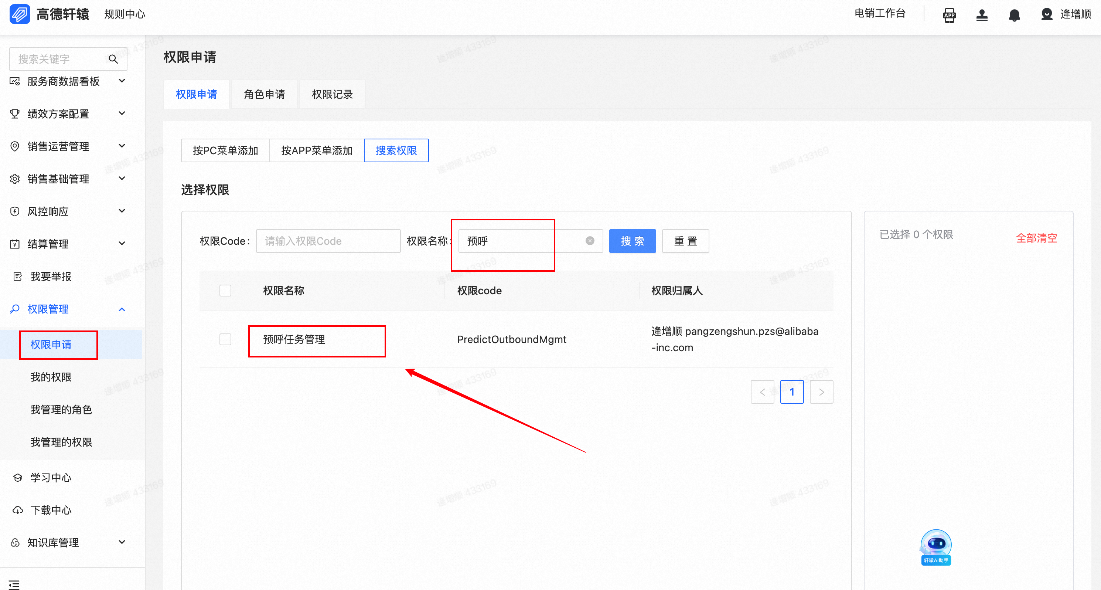The image size is (1101, 590).
Task: Click the user avatar icon beside 逢增顺
Action: point(1047,14)
